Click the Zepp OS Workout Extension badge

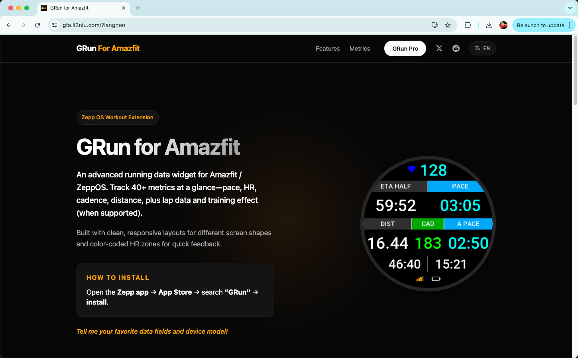click(x=118, y=118)
